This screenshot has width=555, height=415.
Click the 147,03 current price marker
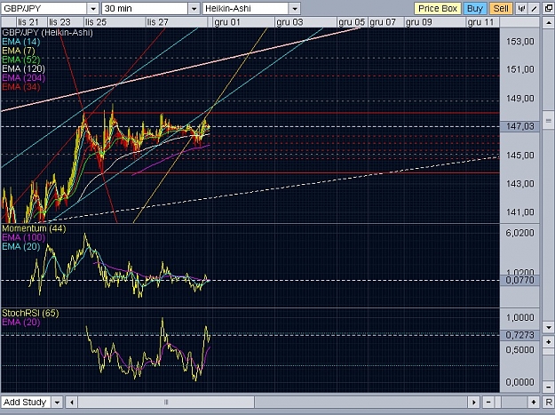click(519, 126)
